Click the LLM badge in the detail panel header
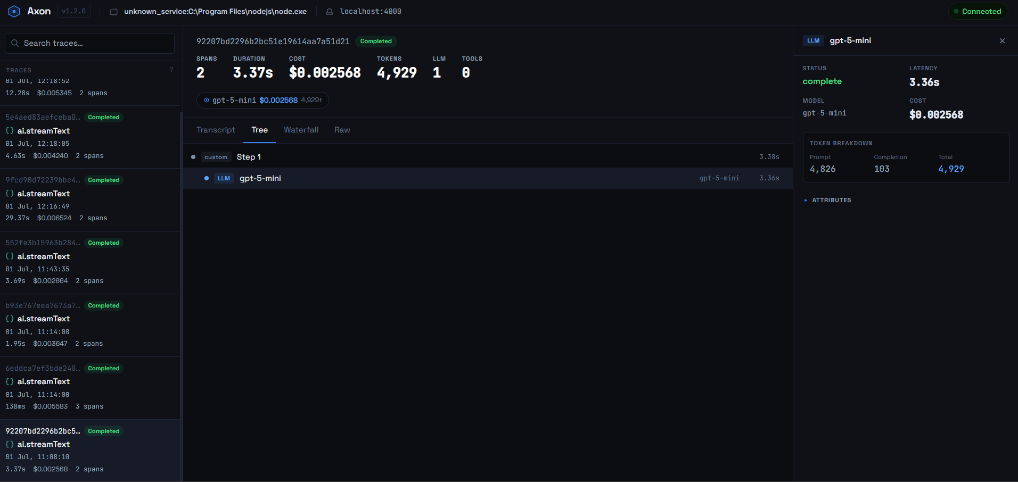1018x482 pixels. pyautogui.click(x=813, y=40)
